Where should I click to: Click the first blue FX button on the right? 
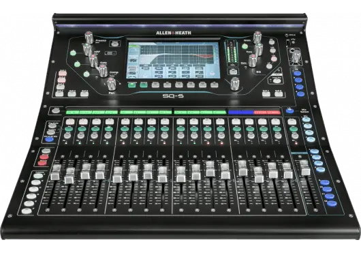[297, 74]
